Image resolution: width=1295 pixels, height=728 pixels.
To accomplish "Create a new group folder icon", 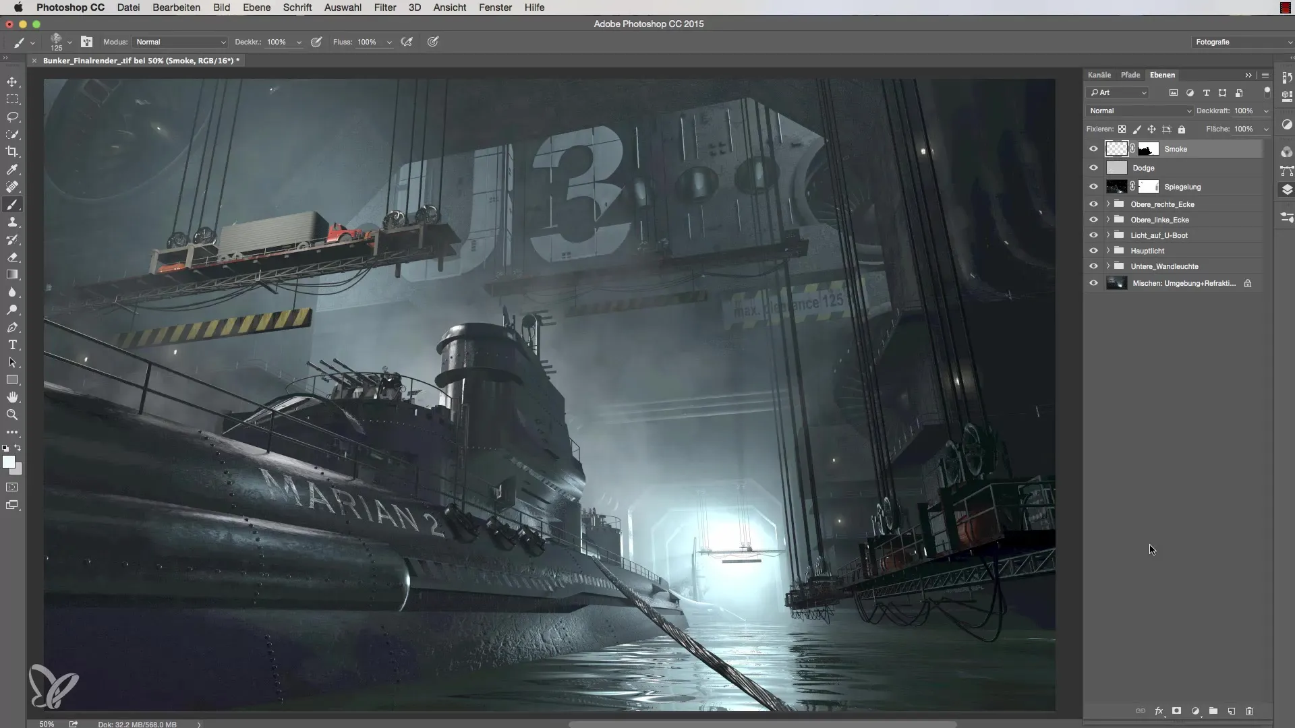I will tap(1213, 711).
